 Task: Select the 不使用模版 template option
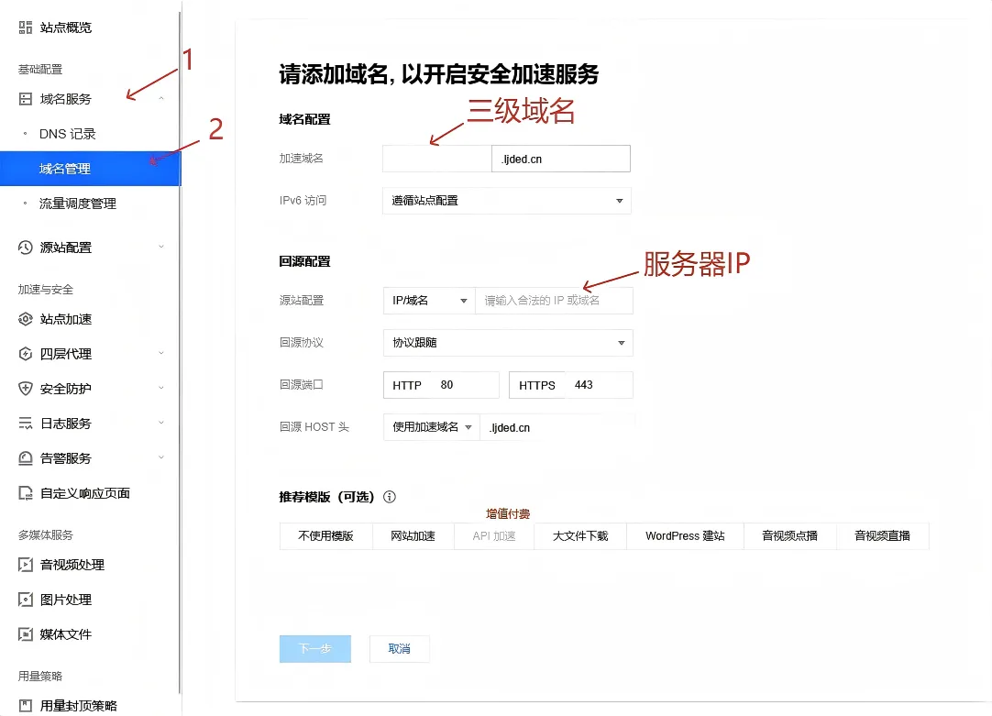pyautogui.click(x=325, y=536)
